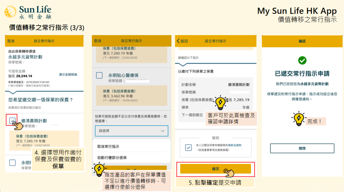
Task: Tap 取消 in first screen header
Action: coord(11,41)
